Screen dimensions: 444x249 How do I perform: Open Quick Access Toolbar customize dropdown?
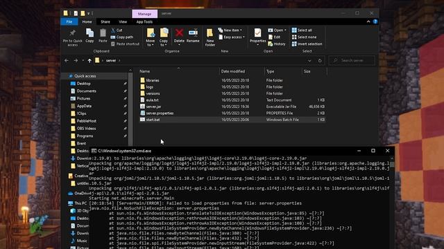click(x=88, y=14)
